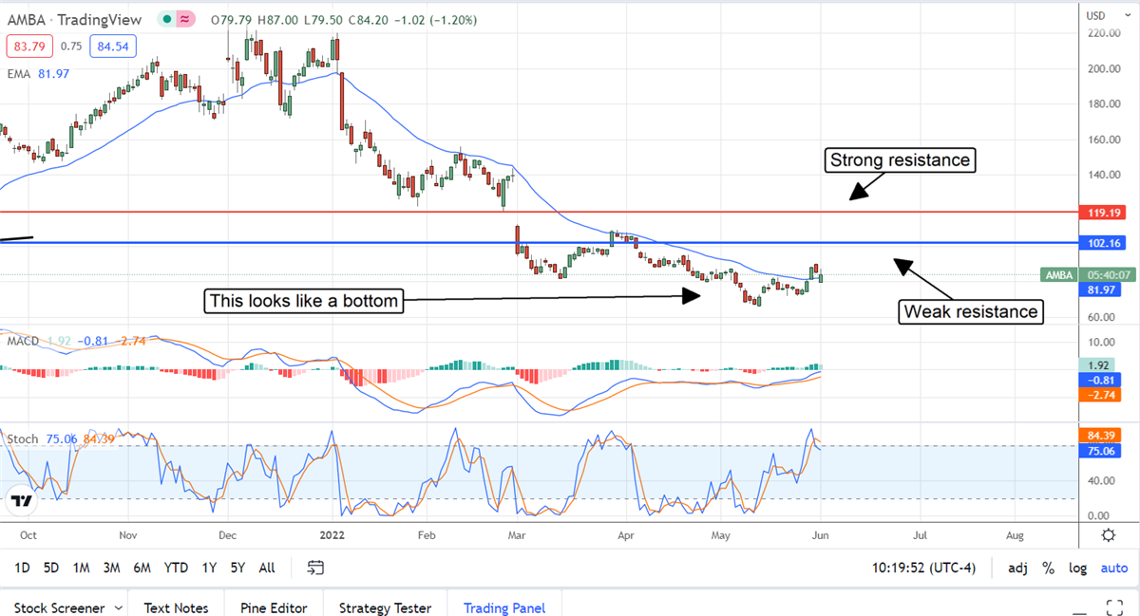
Task: Click the green market status dot
Action: (x=167, y=17)
